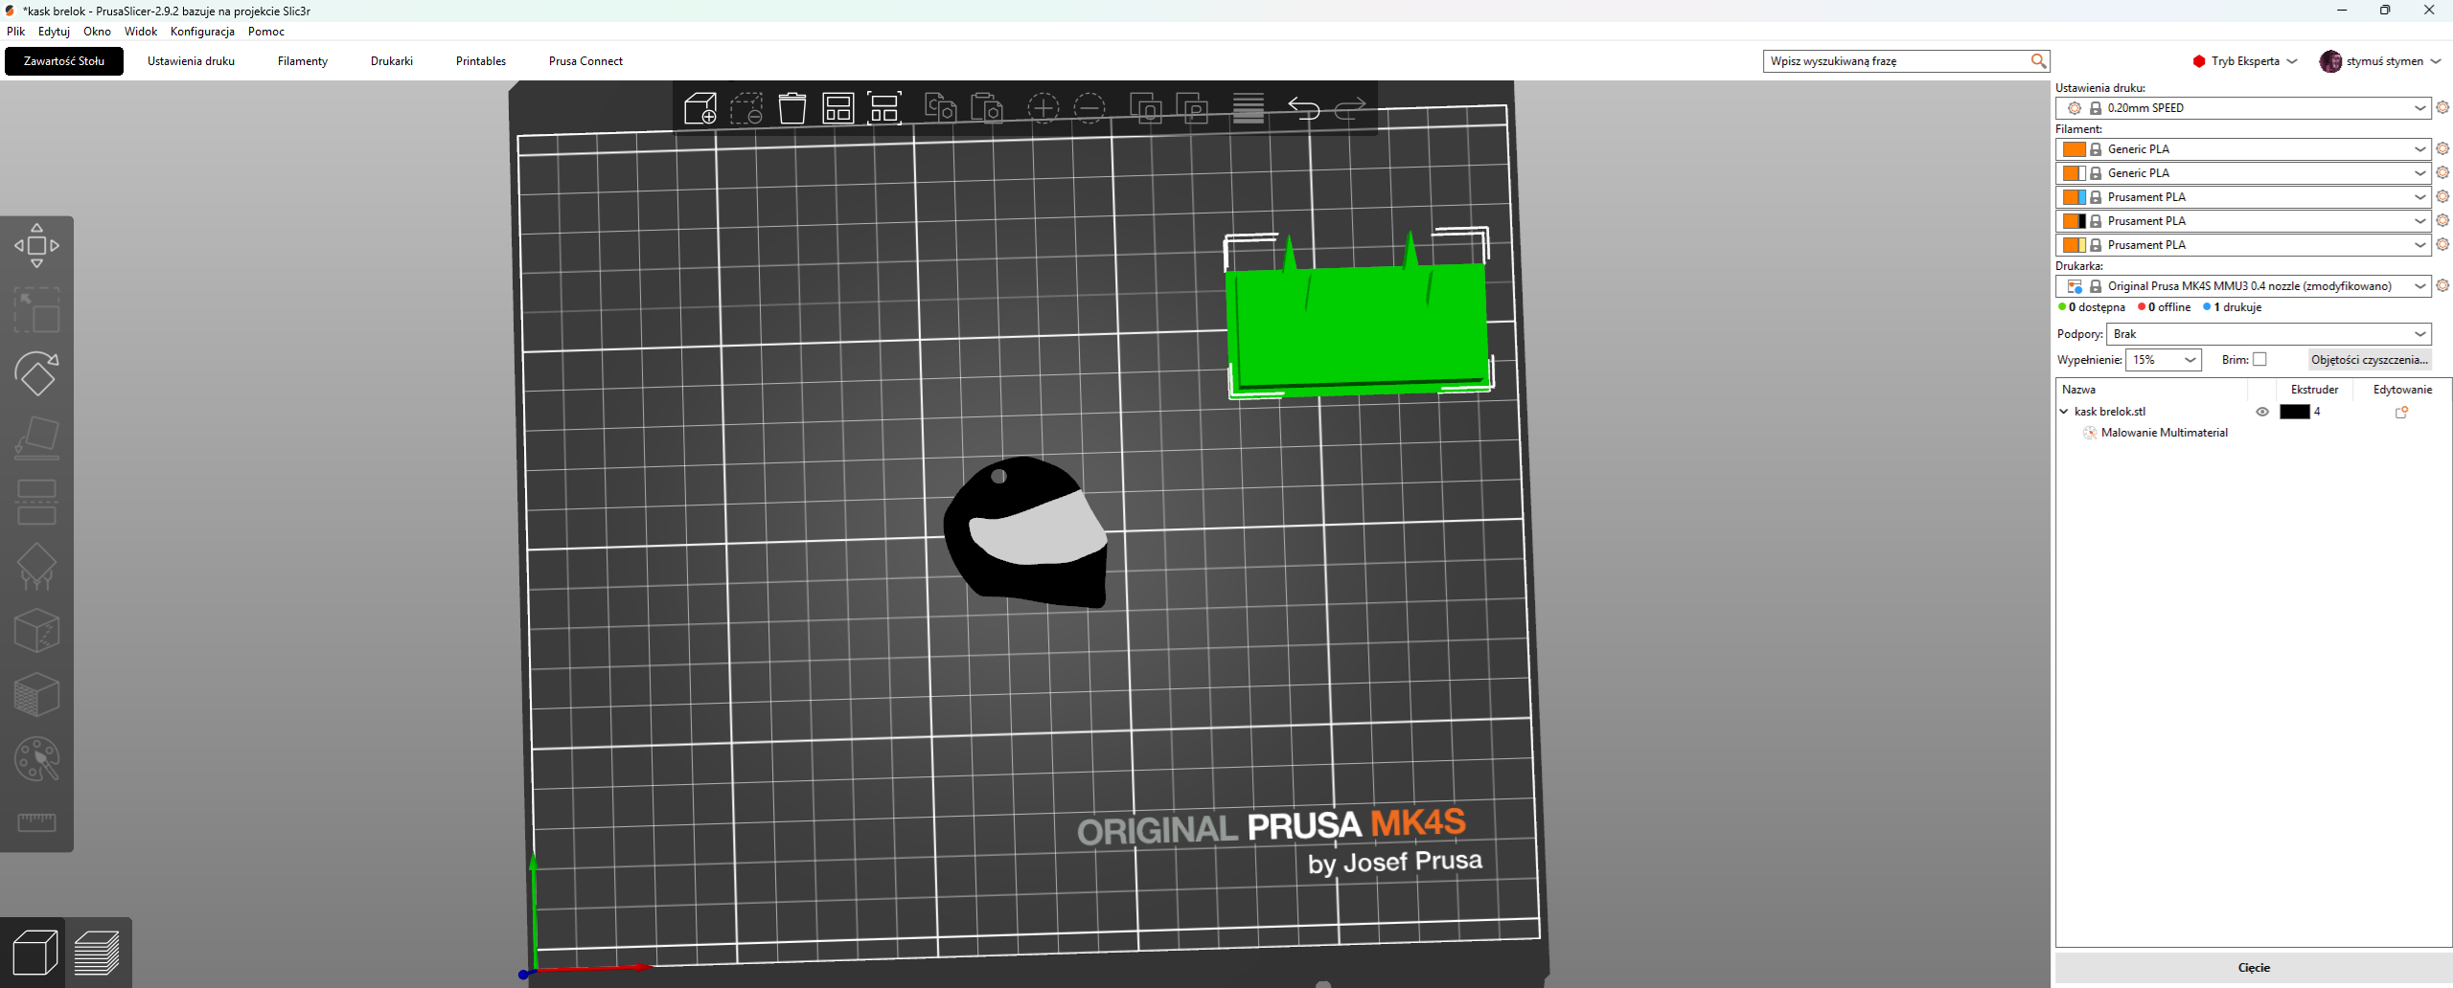Click the black extruder color swatch
Viewport: 2453px width, 988px height.
coord(2294,412)
